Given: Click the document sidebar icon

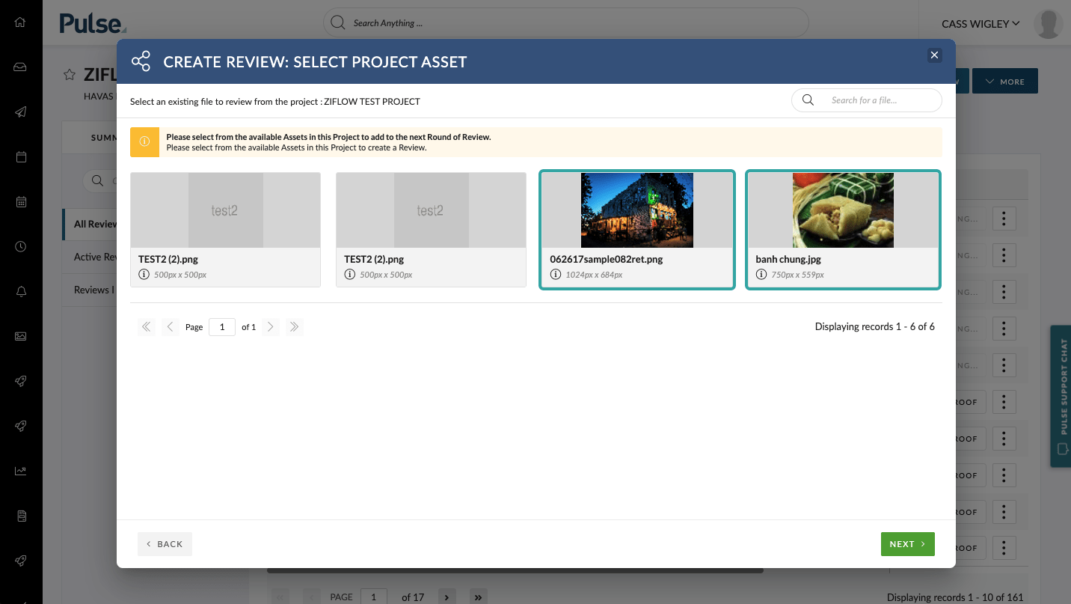Looking at the screenshot, I should [21, 516].
